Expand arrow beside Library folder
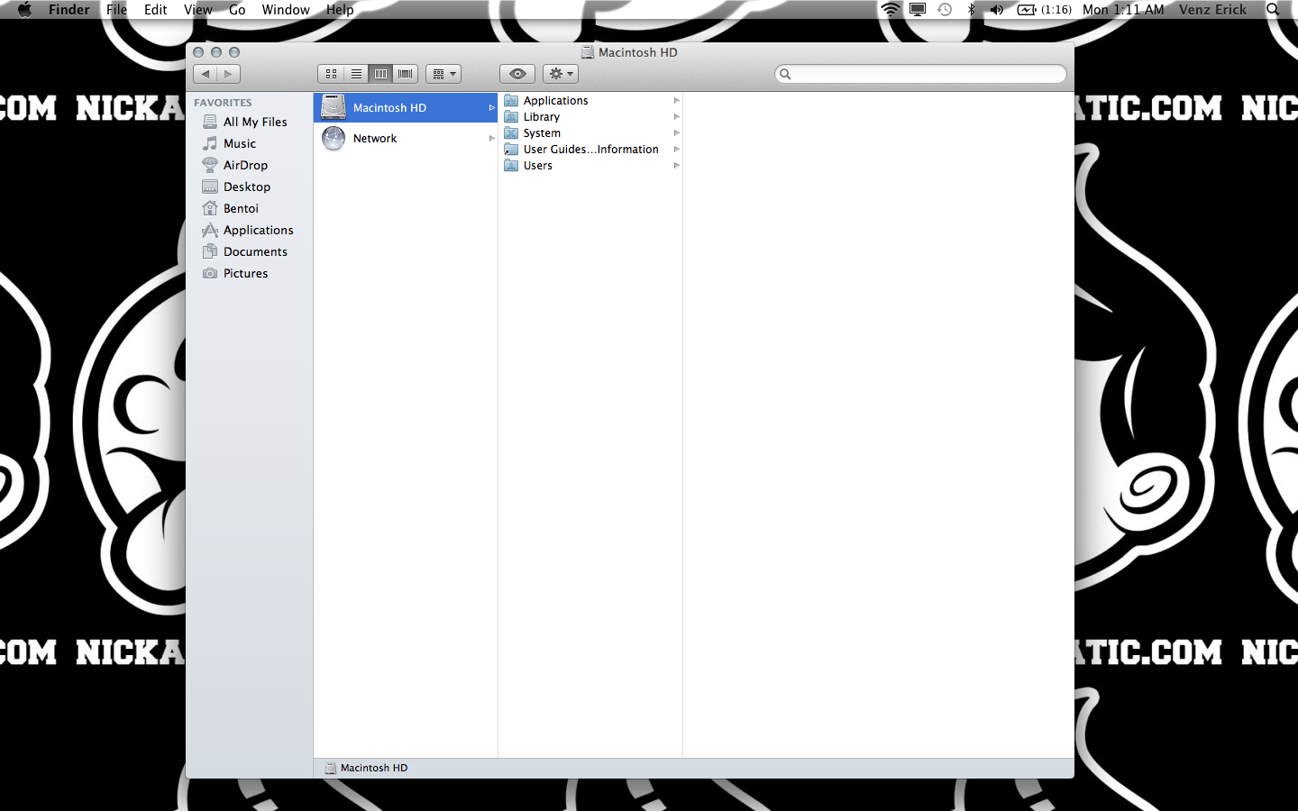Viewport: 1298px width, 811px height. [676, 117]
